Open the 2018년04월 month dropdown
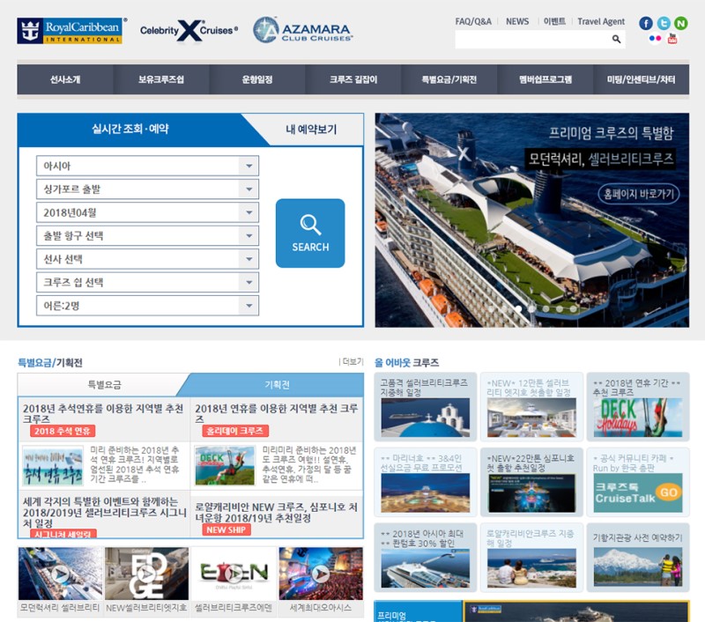 (147, 212)
